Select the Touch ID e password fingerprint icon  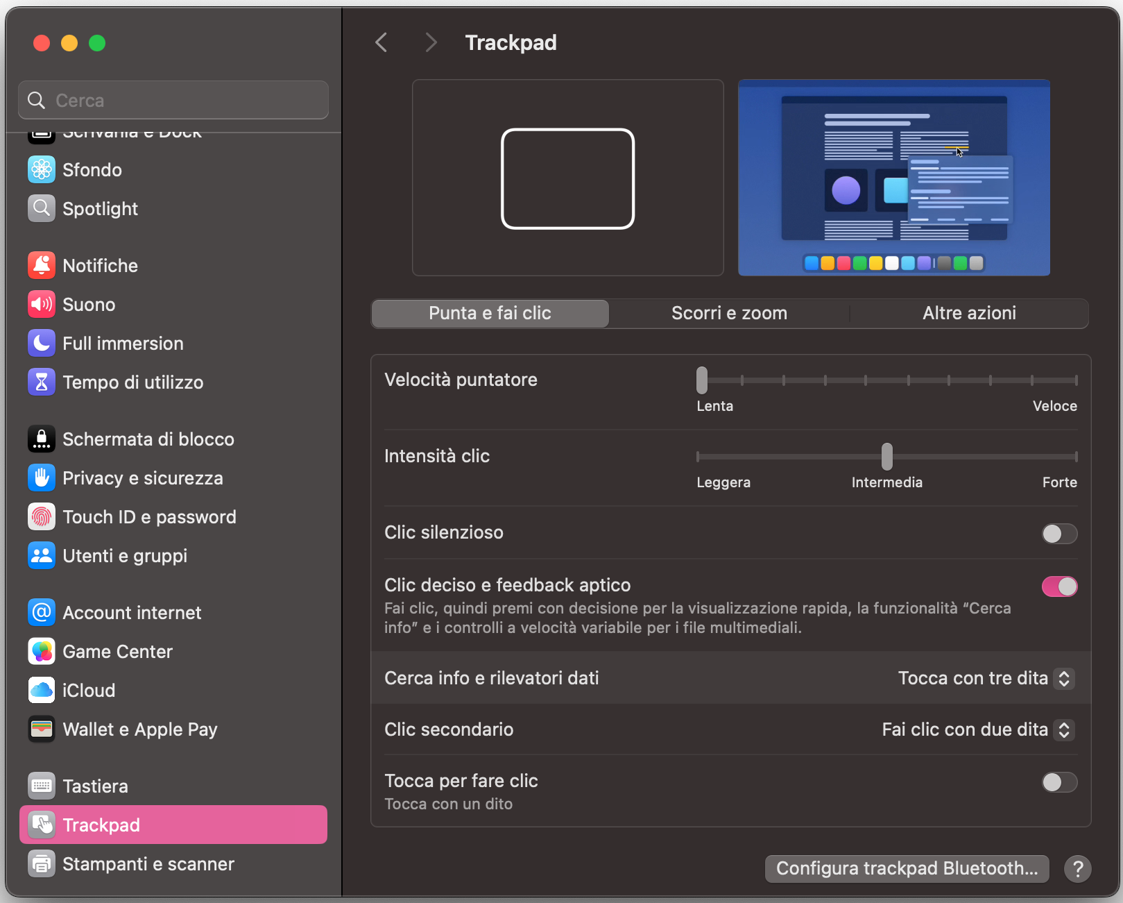(x=42, y=516)
